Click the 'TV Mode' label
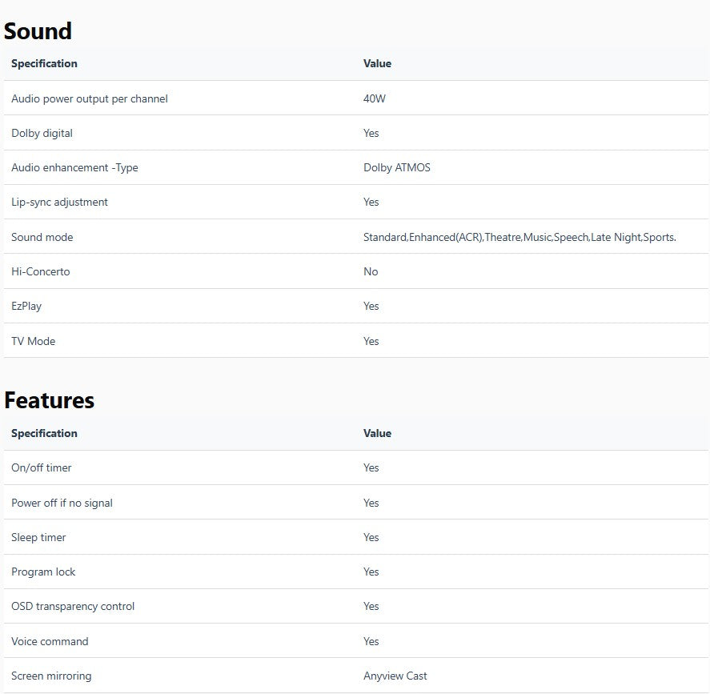Image resolution: width=710 pixels, height=694 pixels. tap(33, 341)
